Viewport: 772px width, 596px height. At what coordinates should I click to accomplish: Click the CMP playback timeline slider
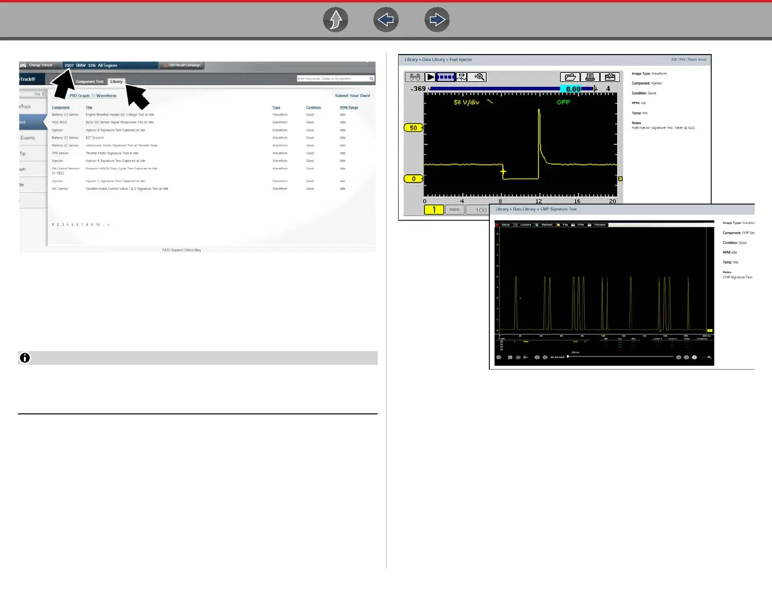pos(620,357)
